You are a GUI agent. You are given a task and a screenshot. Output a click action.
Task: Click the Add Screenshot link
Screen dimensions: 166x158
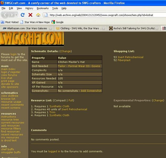pyautogui.click(x=91, y=91)
